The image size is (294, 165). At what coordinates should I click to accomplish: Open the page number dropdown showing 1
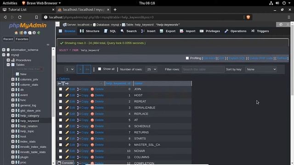pos(69,69)
